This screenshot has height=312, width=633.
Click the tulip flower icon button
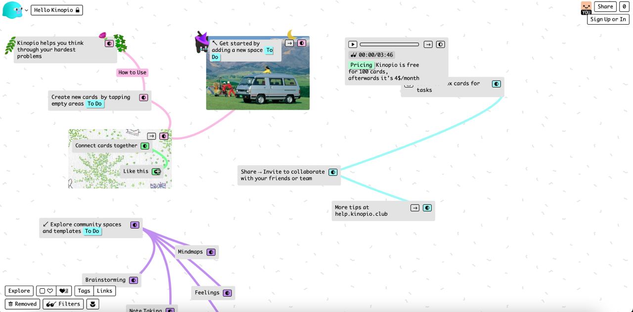click(x=92, y=304)
